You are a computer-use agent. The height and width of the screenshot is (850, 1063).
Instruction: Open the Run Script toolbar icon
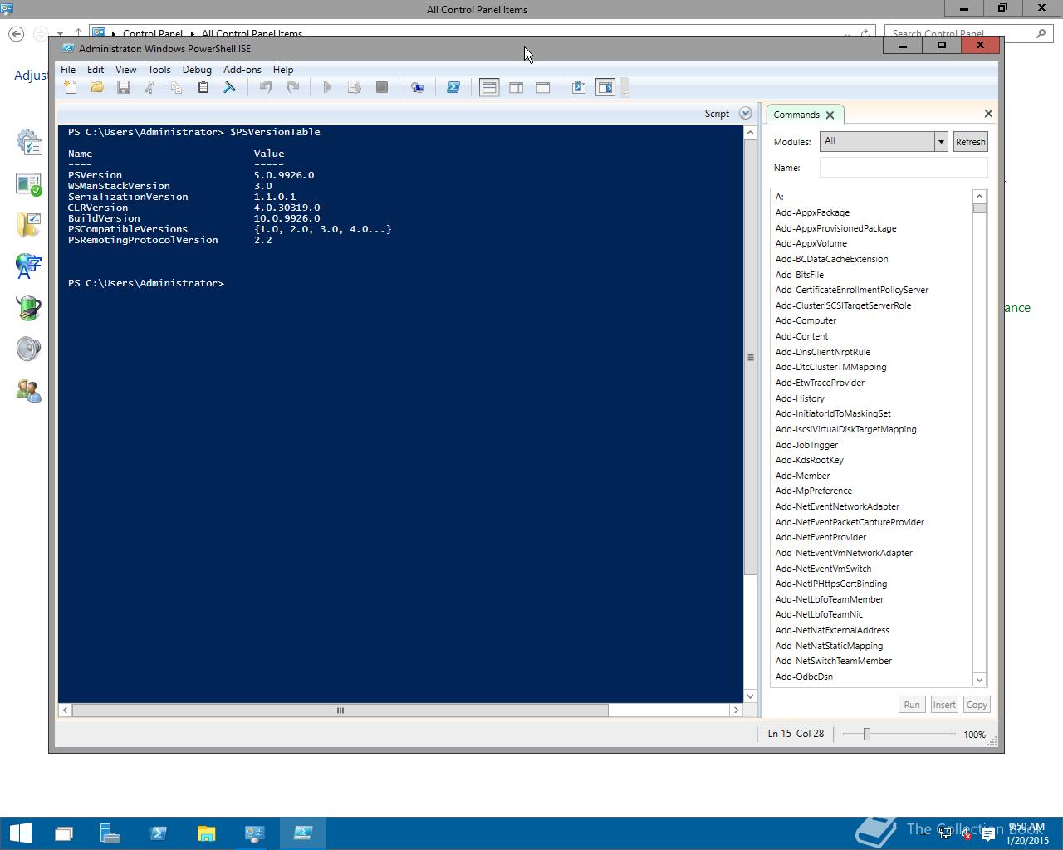tap(327, 87)
